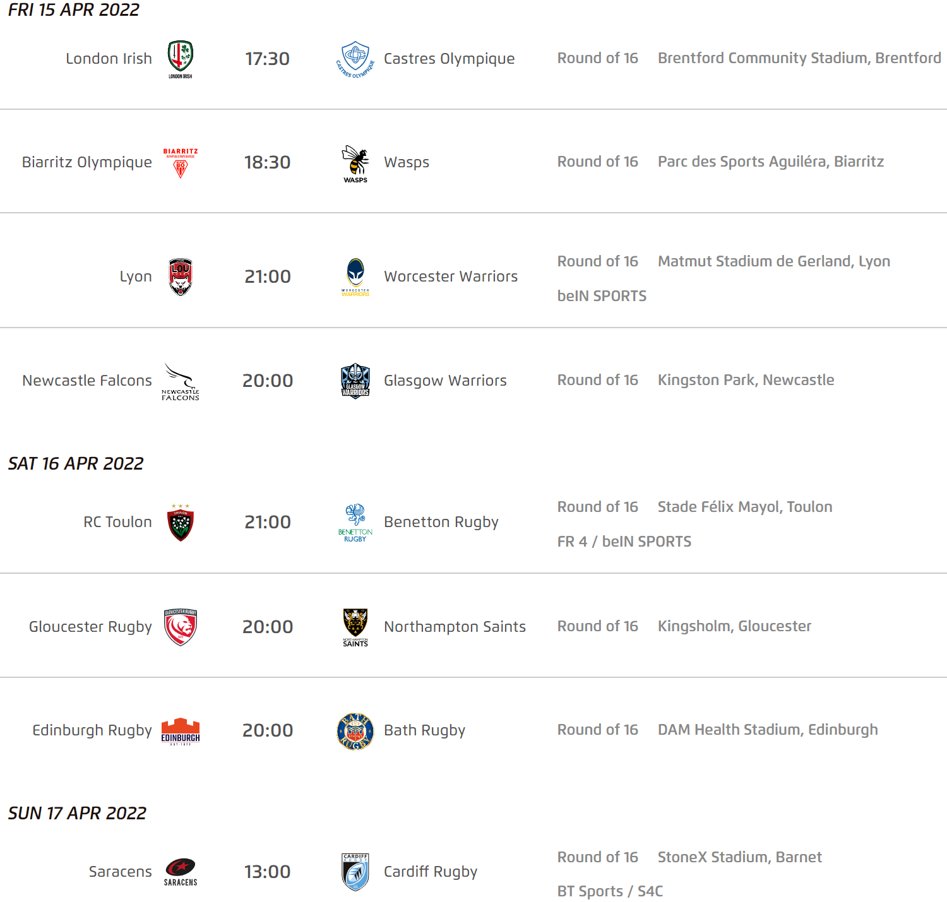Click the Castres Olympique logo
947x902 pixels.
point(355,59)
